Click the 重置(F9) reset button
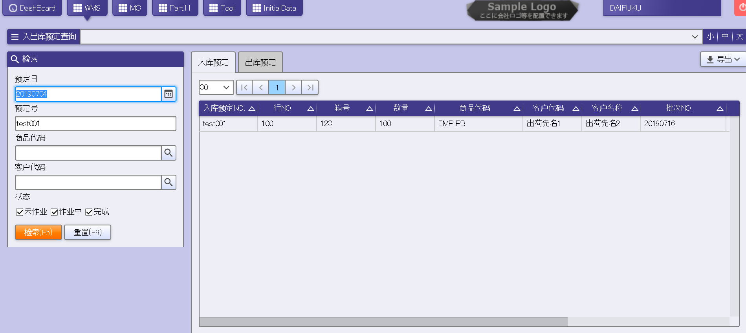This screenshot has height=333, width=746. 88,232
